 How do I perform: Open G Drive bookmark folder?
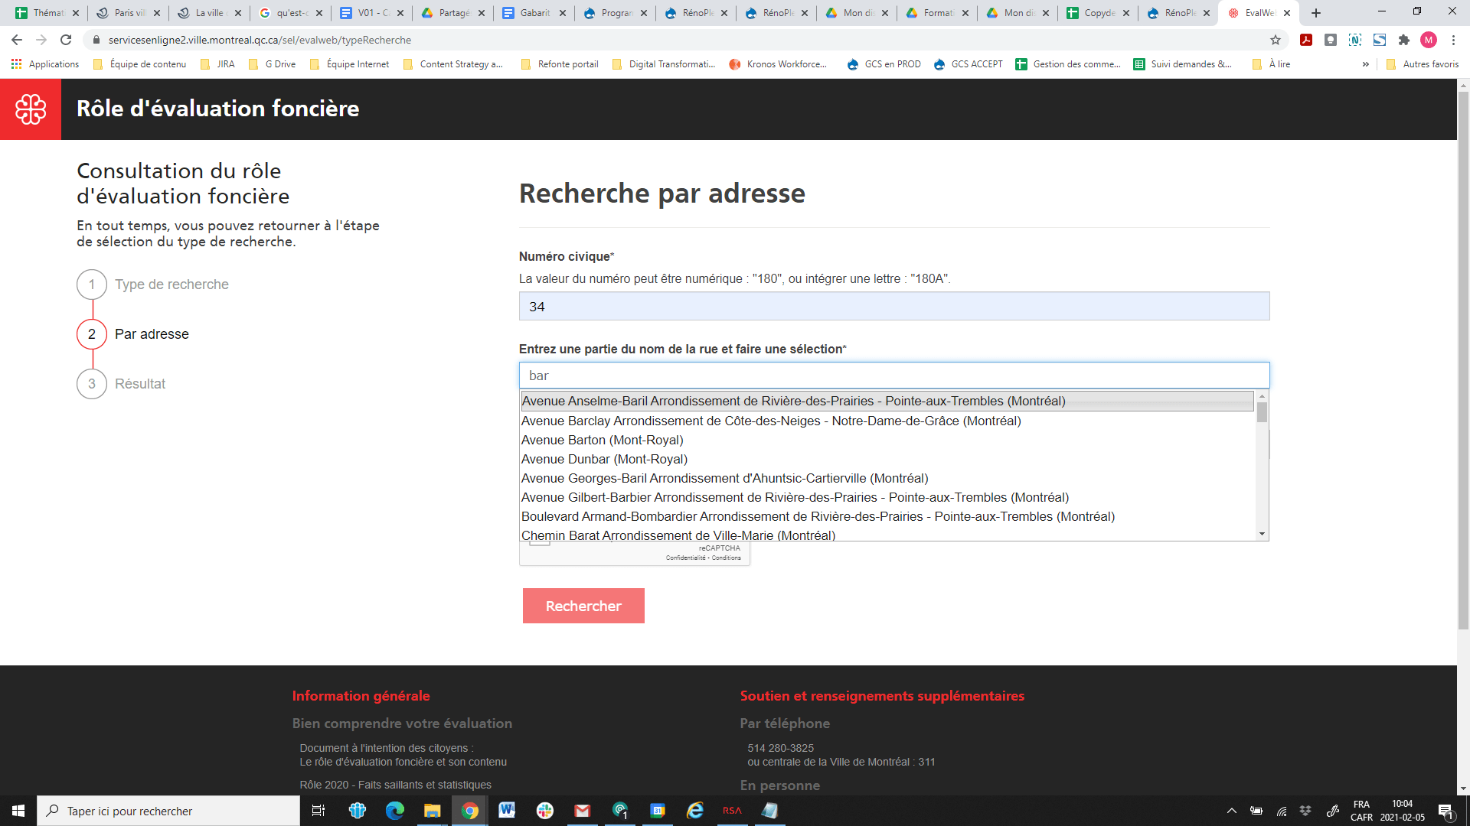tap(273, 64)
